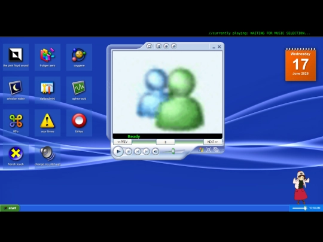Open the 80's desktop icon

pyautogui.click(x=16, y=122)
